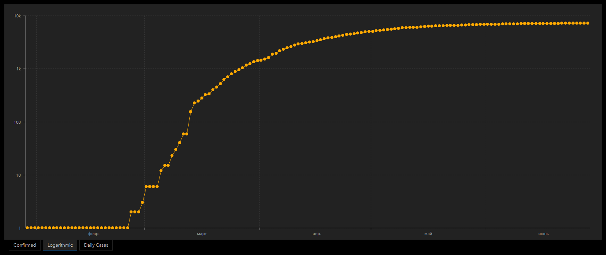The height and width of the screenshot is (255, 606).
Task: Click the май month label
Action: 428,234
